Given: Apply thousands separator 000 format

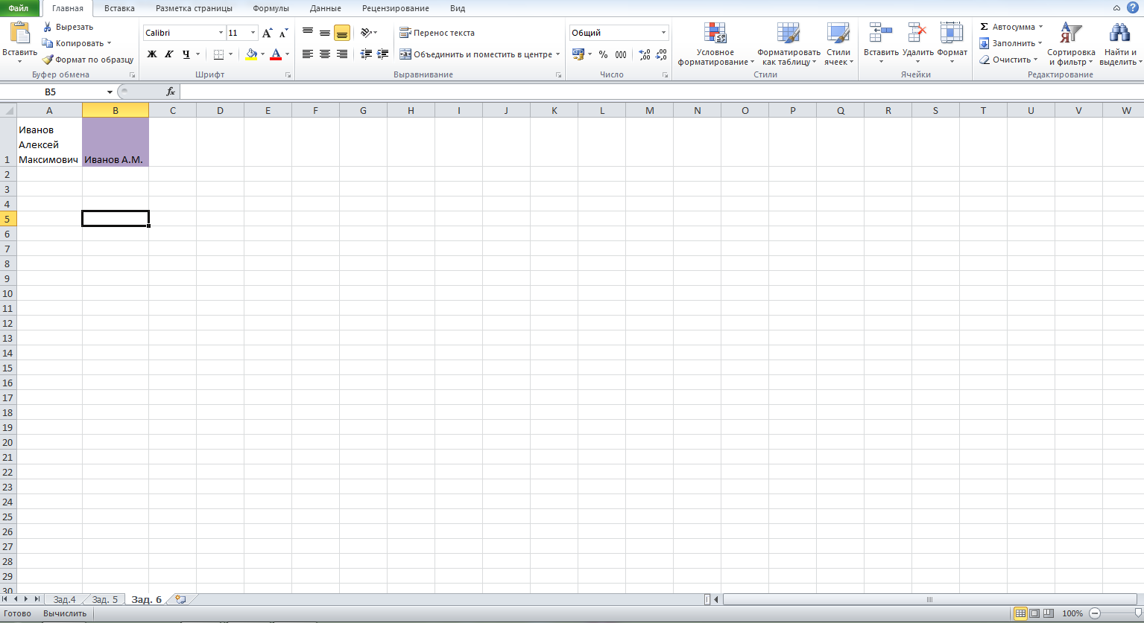Looking at the screenshot, I should point(621,54).
